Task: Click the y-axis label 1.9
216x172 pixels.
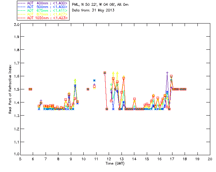Action: [17, 37]
